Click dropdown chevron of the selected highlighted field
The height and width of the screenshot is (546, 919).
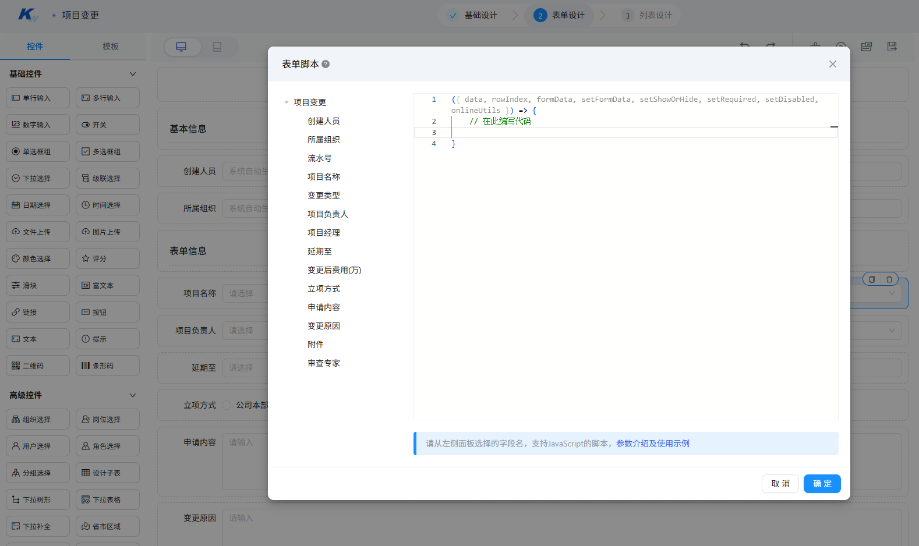892,293
